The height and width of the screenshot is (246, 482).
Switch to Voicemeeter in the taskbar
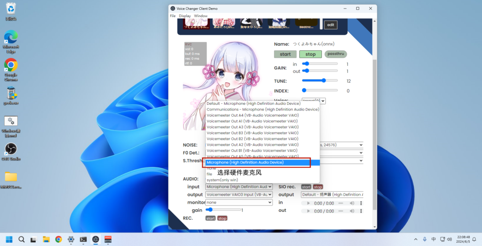pos(108,239)
